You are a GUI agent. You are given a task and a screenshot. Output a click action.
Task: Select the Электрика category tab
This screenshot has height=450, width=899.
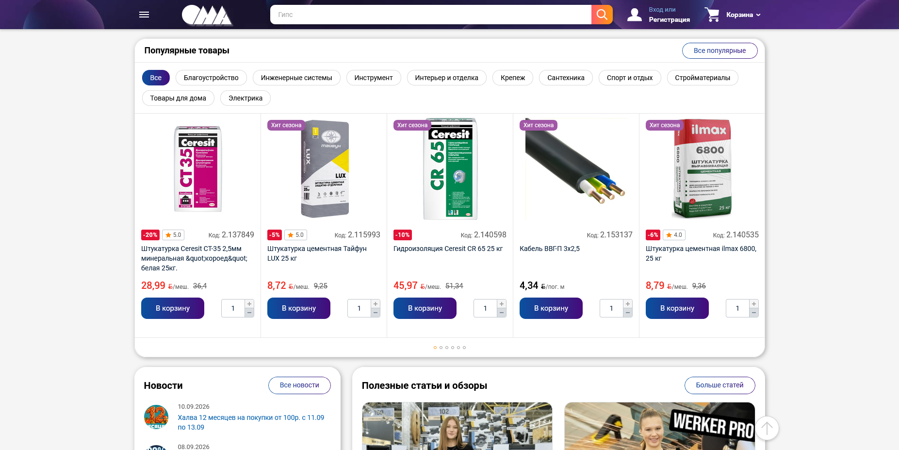[x=245, y=98]
